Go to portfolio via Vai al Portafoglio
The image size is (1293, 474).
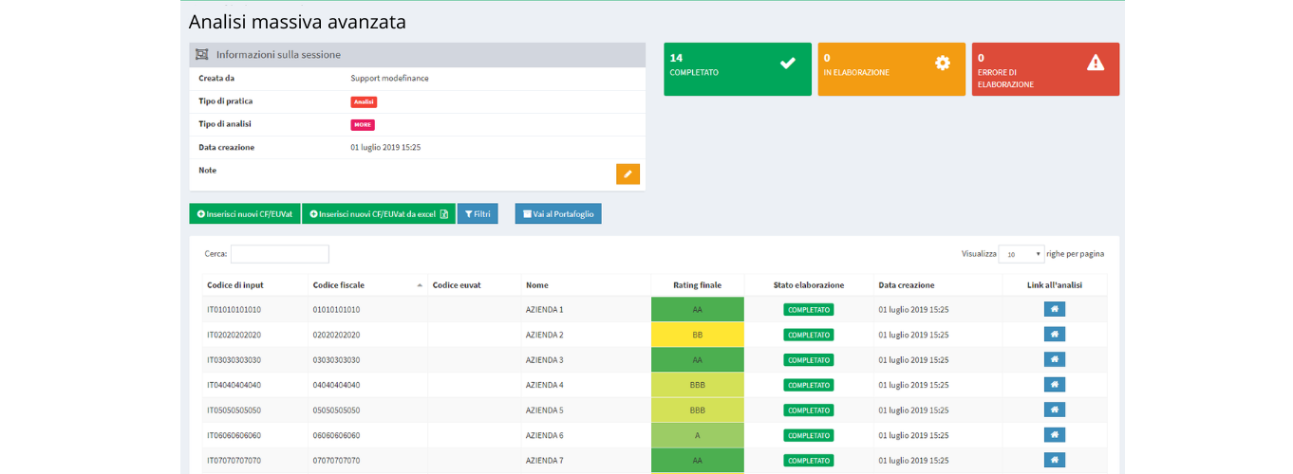[558, 214]
